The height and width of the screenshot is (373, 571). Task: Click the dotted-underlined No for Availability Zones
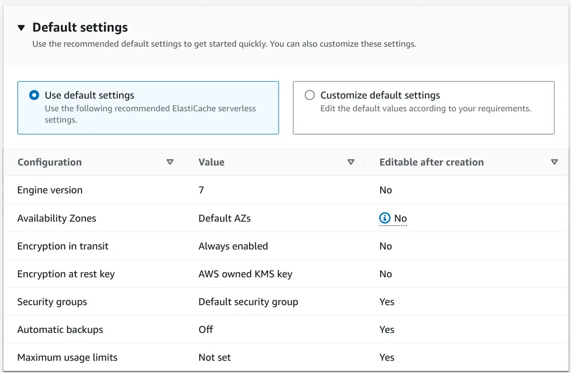click(x=400, y=218)
